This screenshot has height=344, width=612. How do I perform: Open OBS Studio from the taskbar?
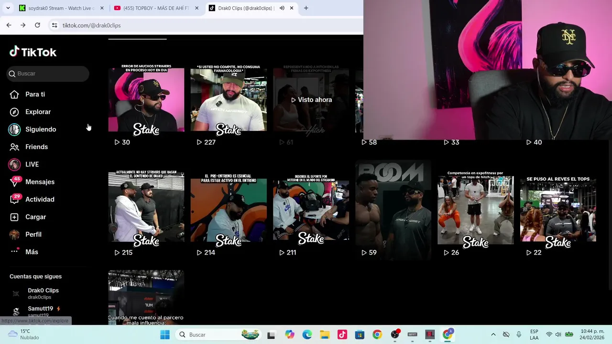coord(395,335)
